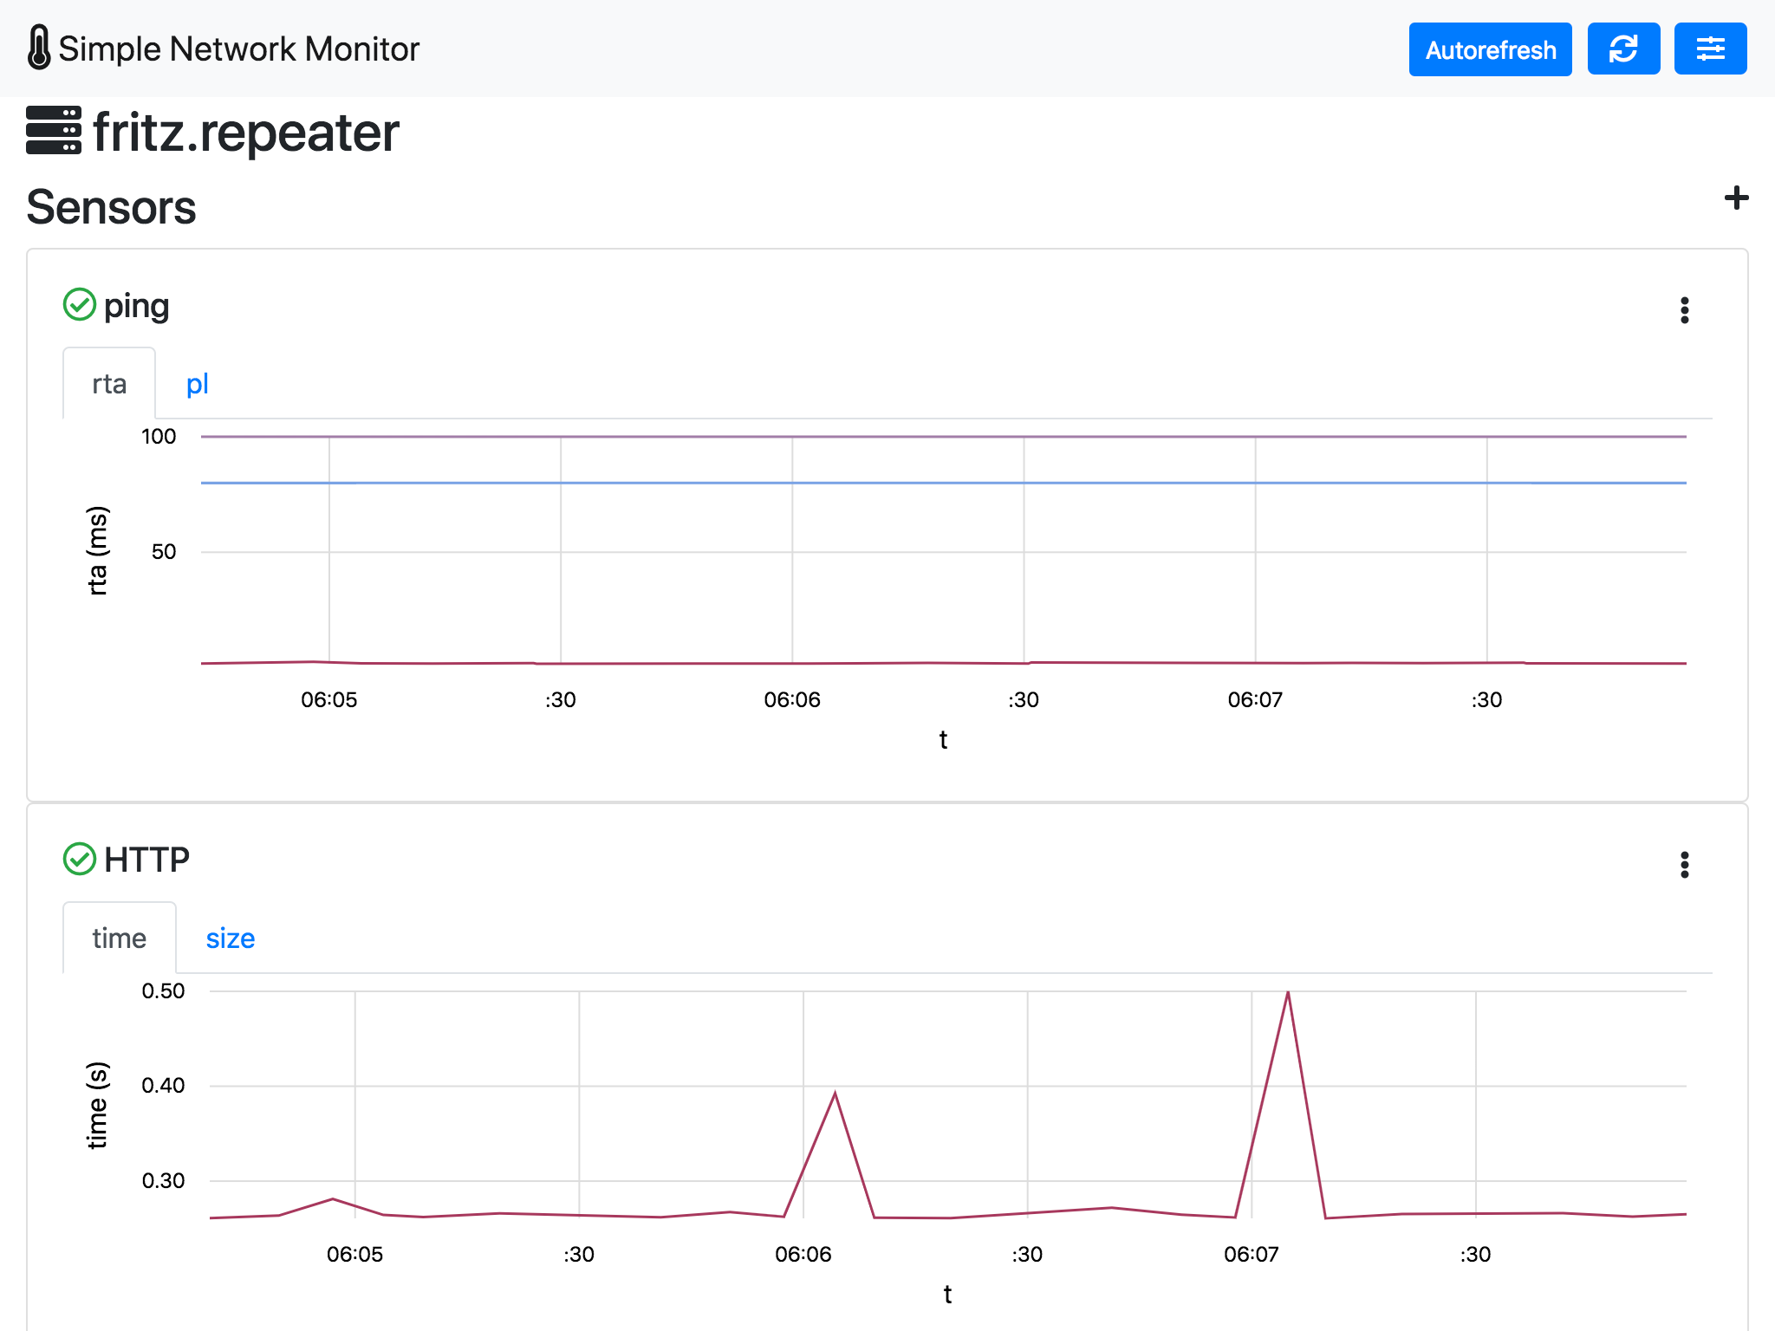1775x1331 pixels.
Task: Toggle the Autorefresh button
Action: pyautogui.click(x=1489, y=49)
